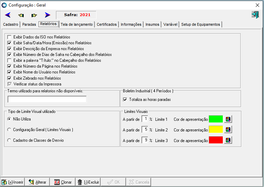
Task: Click the green Limite 1 color swatch
Action: click(216, 119)
